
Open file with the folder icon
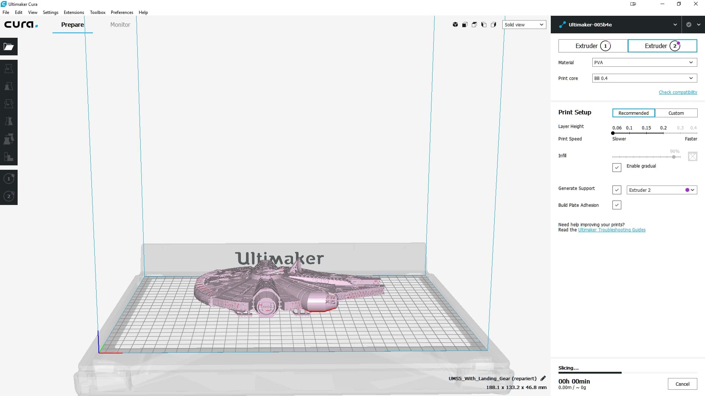(9, 47)
